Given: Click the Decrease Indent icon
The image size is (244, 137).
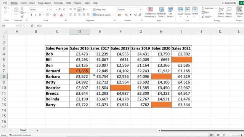Looking at the screenshot, I should click(84, 15).
